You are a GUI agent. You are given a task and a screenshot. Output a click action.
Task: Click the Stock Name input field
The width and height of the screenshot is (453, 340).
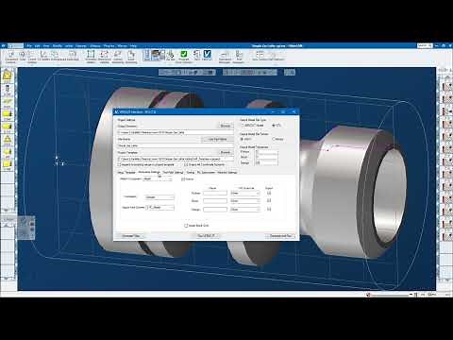[215, 201]
